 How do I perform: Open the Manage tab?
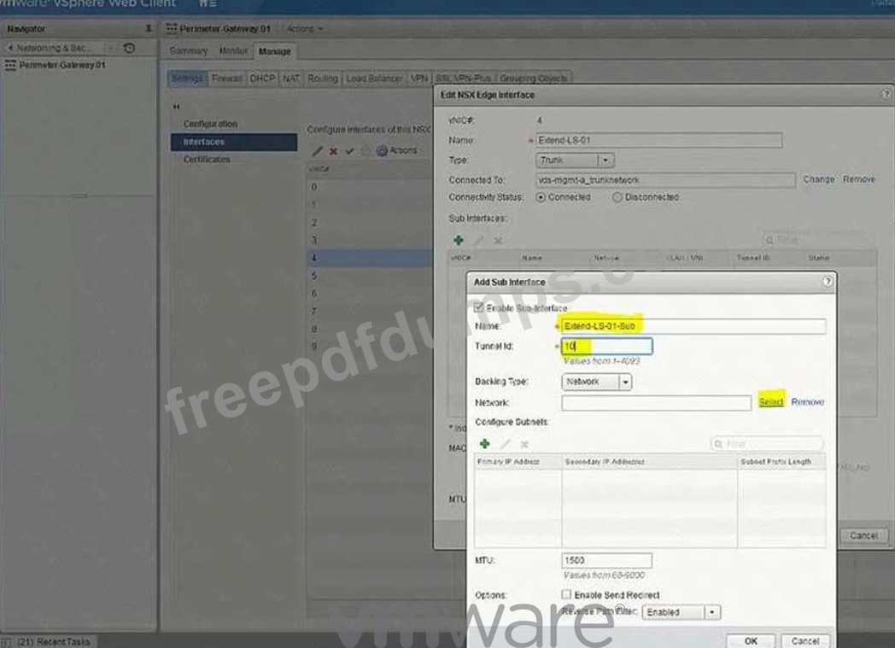274,51
